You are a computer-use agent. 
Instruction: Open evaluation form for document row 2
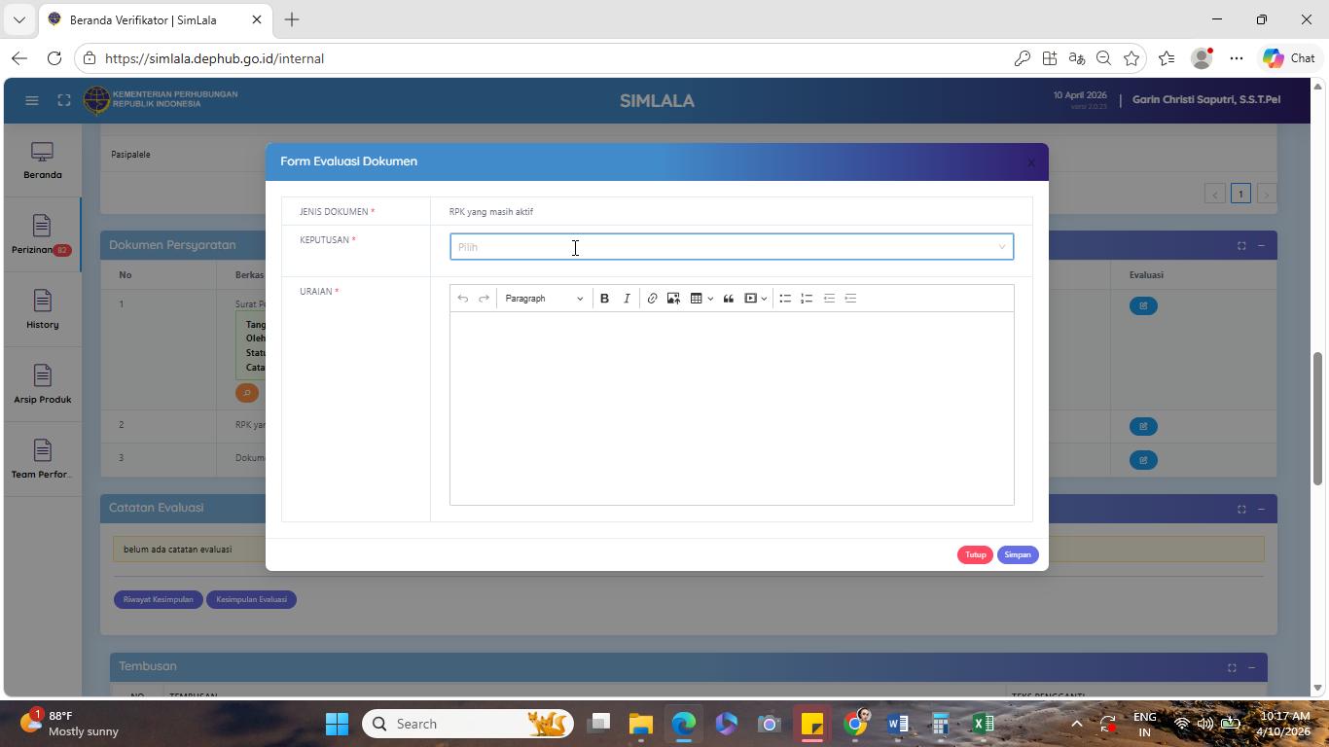coord(1143,426)
